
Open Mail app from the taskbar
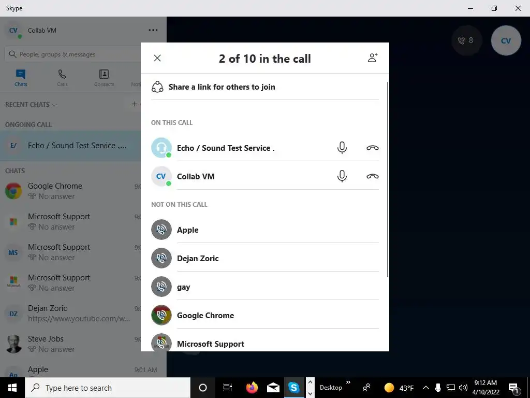coord(273,388)
